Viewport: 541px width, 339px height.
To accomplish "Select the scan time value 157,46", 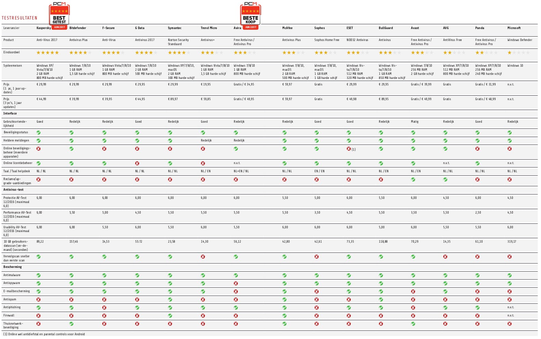I will pyautogui.click(x=74, y=242).
